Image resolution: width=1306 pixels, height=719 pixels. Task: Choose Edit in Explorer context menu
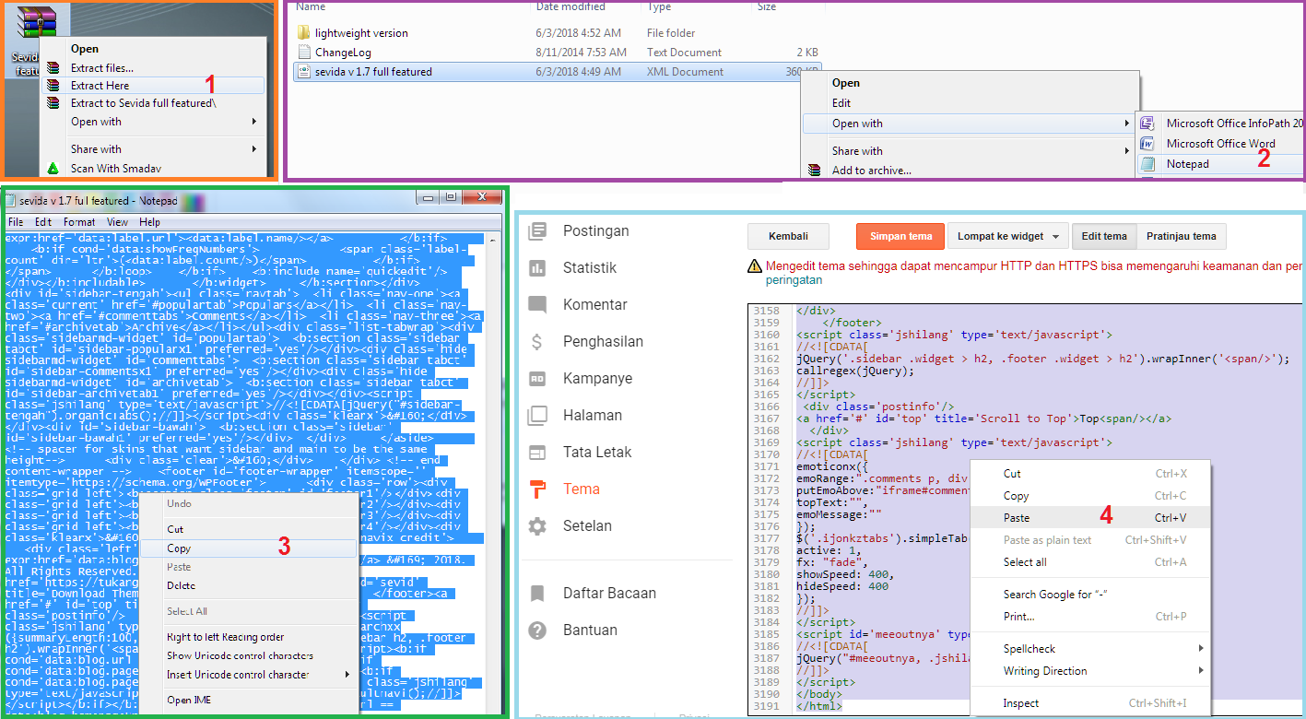click(969, 103)
